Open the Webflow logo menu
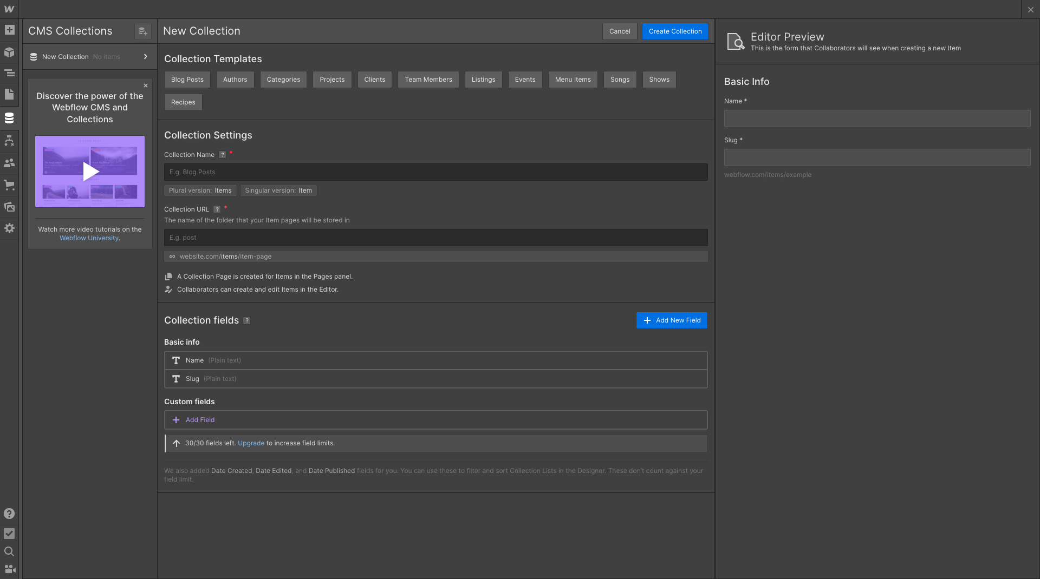 tap(9, 9)
